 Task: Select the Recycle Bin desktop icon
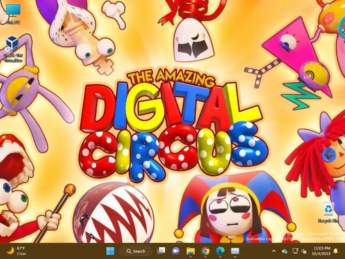point(328,212)
